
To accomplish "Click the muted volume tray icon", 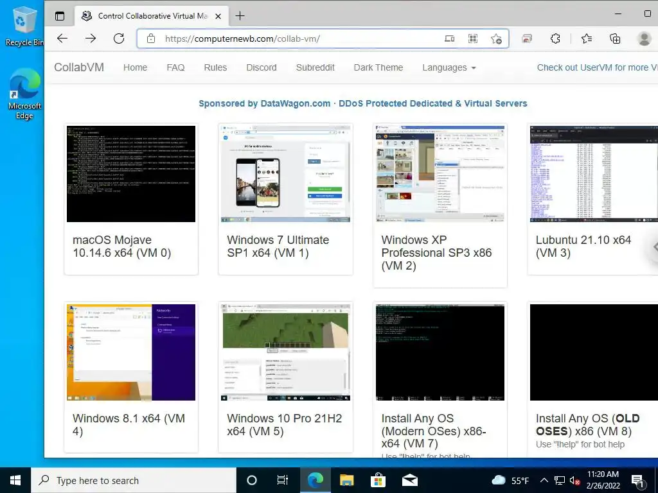I will point(575,480).
